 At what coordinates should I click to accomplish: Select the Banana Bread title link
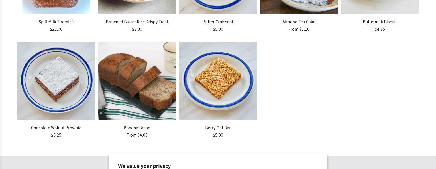[137, 128]
